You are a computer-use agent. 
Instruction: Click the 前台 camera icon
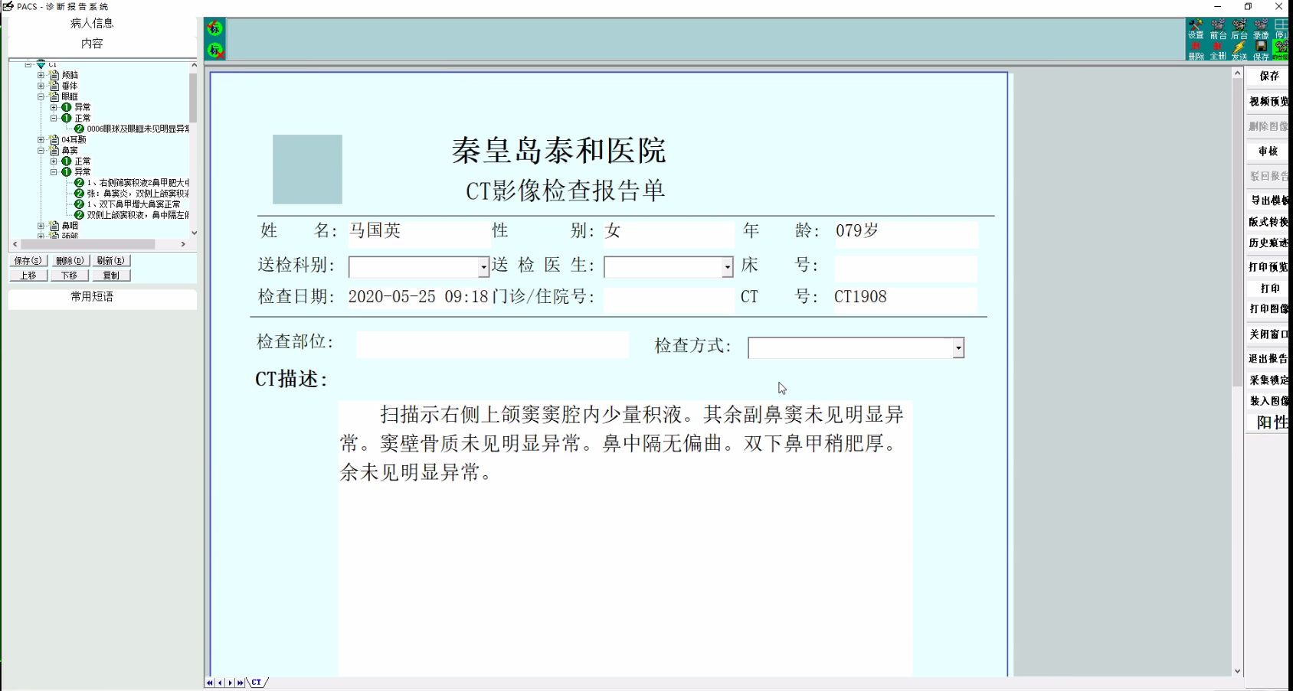click(1218, 29)
